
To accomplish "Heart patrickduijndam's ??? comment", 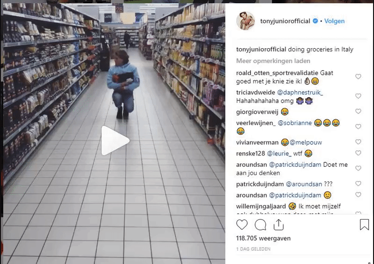I will [x=358, y=183].
